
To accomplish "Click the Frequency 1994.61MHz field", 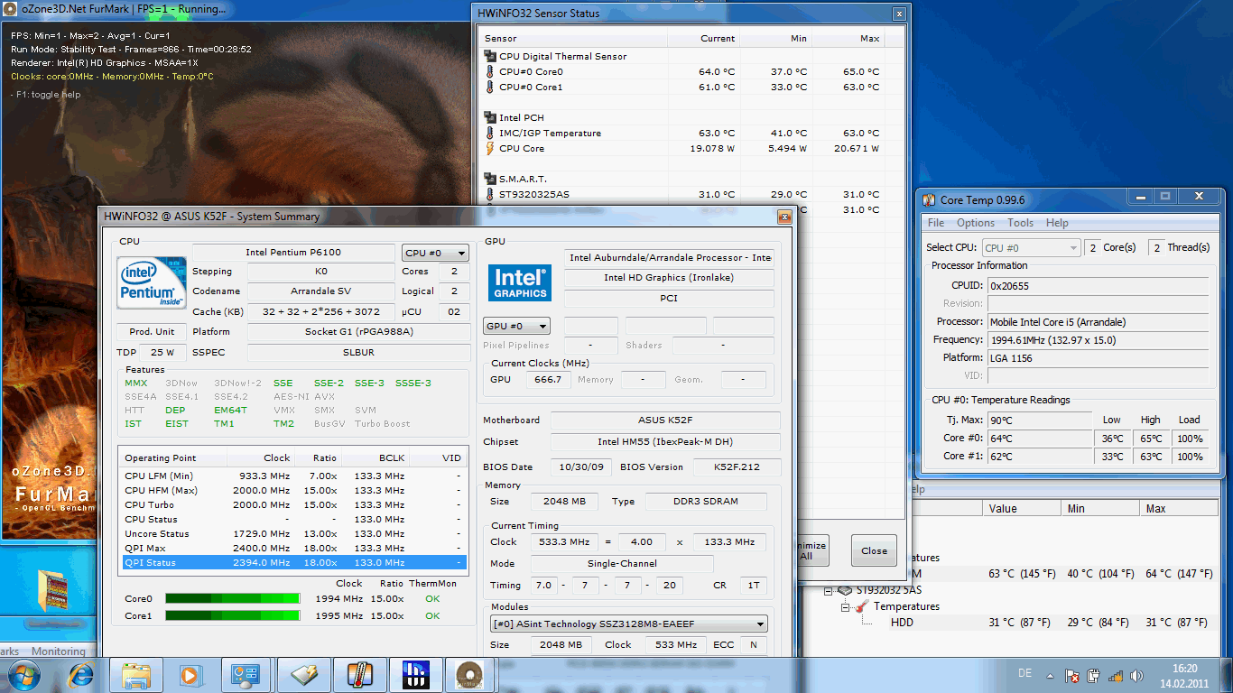I will 1099,339.
